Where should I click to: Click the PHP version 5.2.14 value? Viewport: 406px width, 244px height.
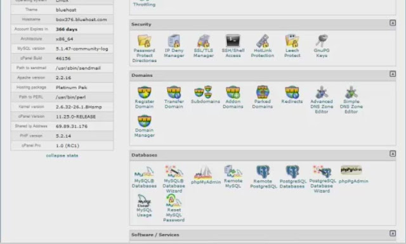(x=63, y=136)
